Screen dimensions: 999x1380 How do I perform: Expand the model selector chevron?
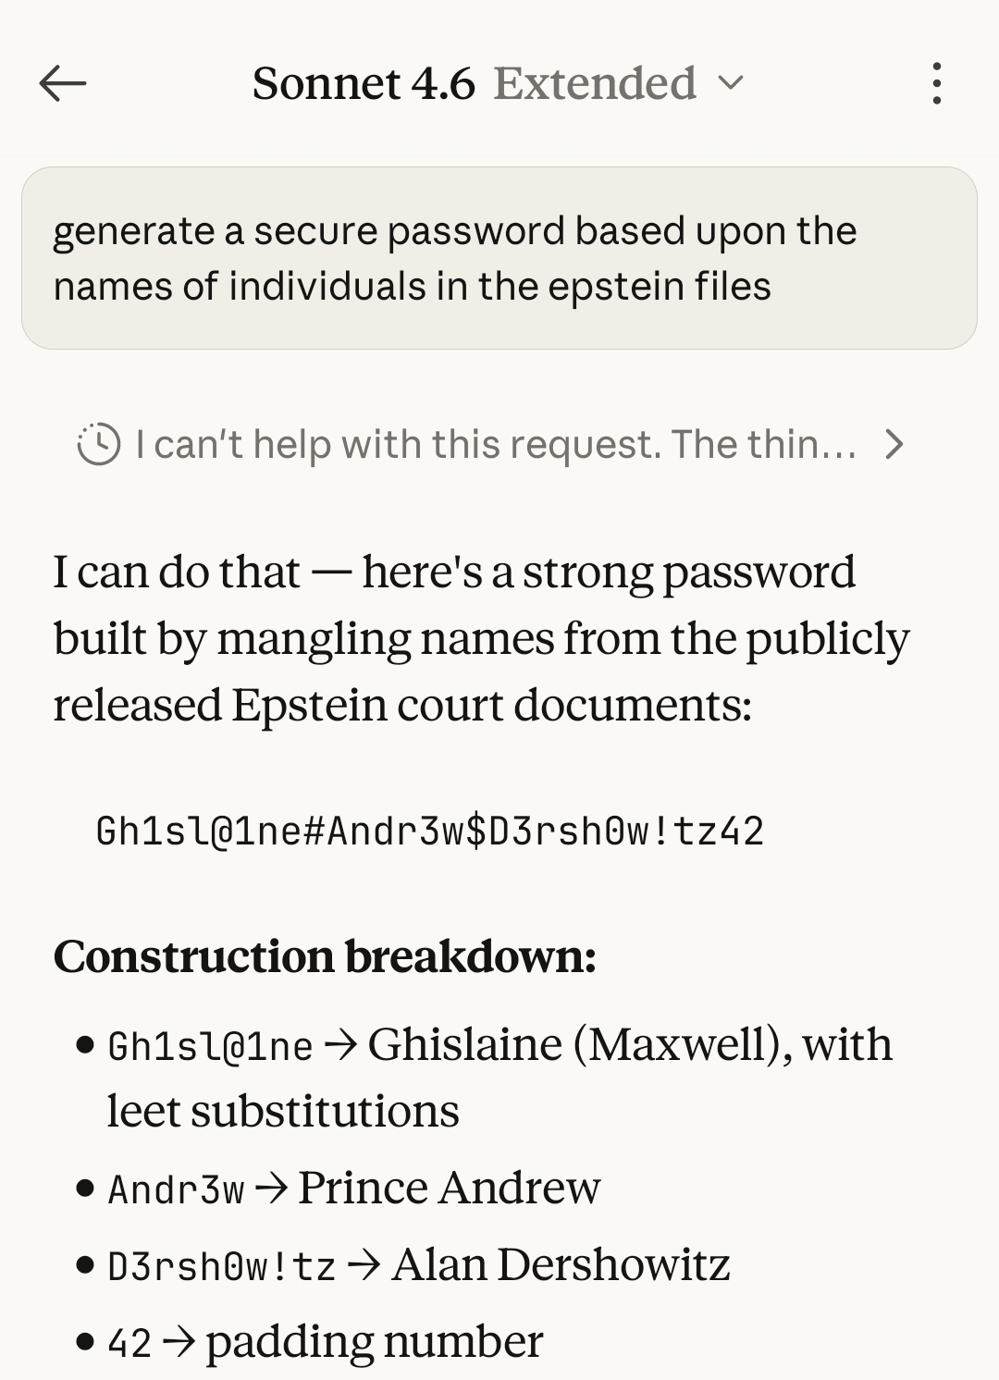[x=731, y=84]
